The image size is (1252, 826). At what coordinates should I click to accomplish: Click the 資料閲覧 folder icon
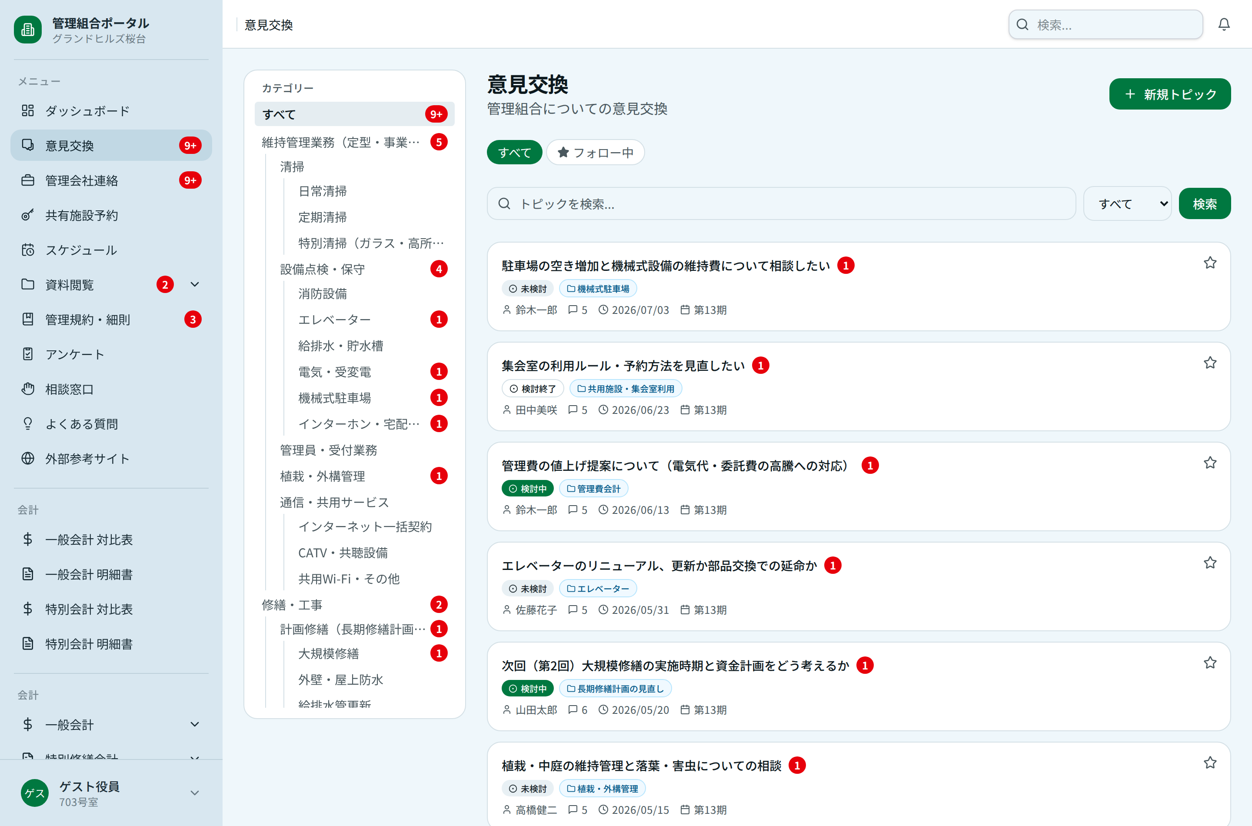pyautogui.click(x=28, y=284)
